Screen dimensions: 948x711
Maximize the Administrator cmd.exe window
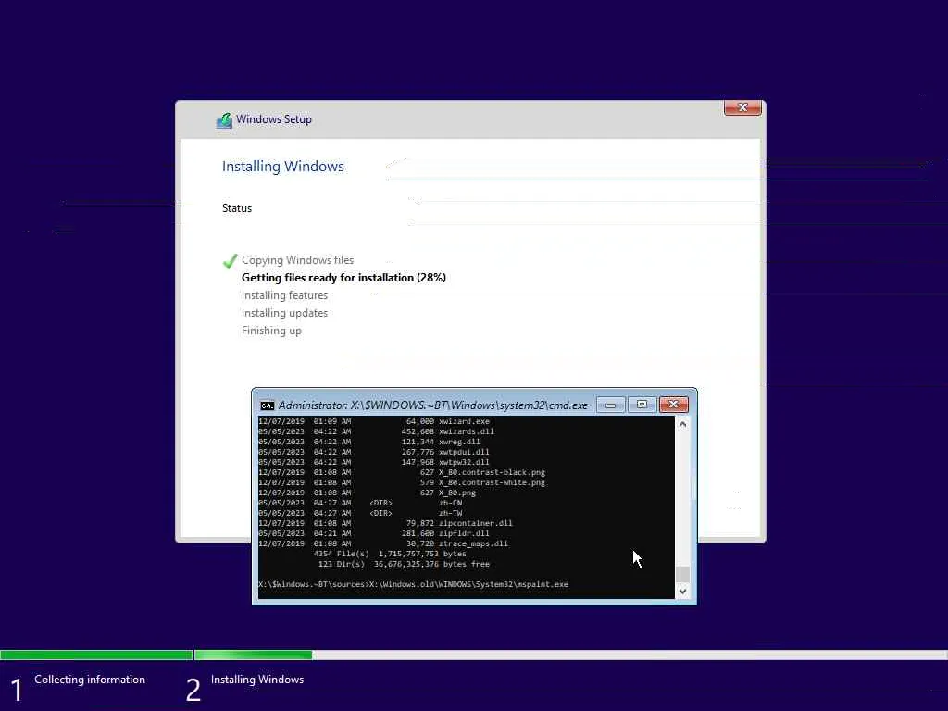pyautogui.click(x=642, y=405)
